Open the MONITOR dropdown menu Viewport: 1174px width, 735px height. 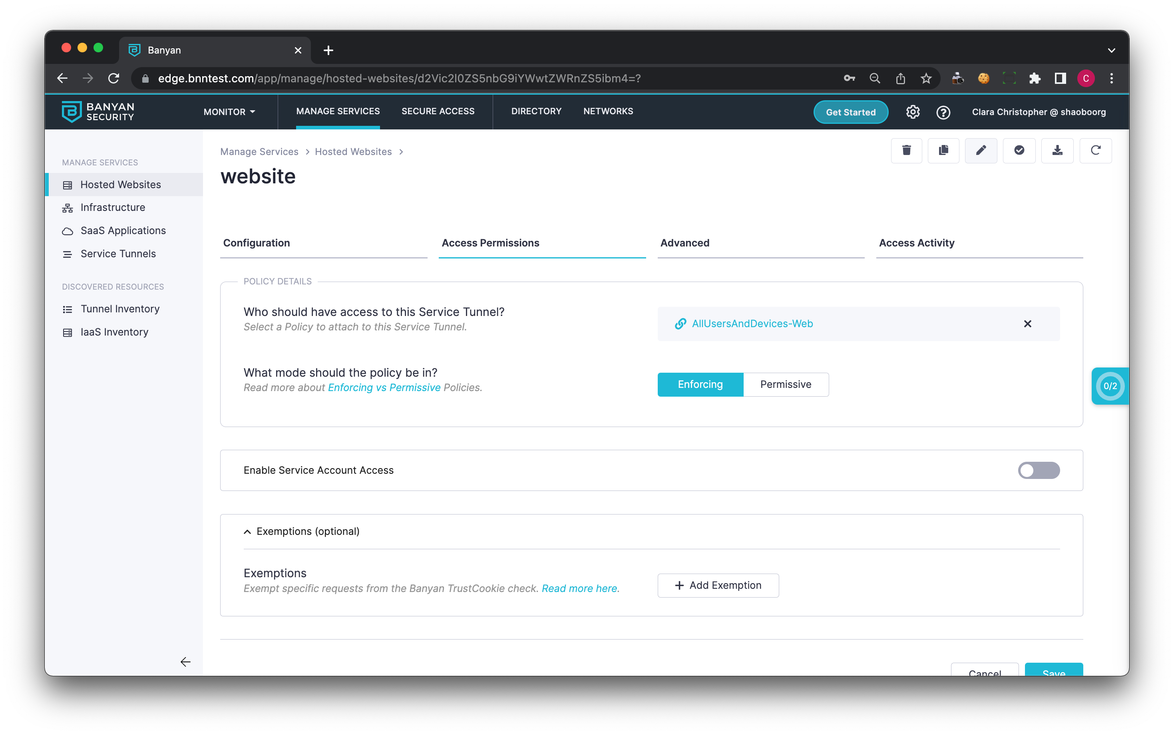pyautogui.click(x=229, y=112)
